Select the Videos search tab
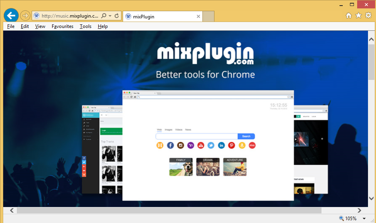 tap(179, 129)
